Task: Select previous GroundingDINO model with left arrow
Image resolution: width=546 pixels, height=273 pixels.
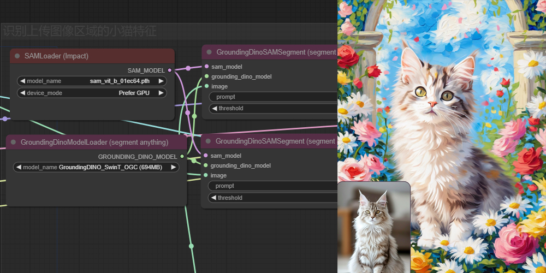Action: pos(19,167)
